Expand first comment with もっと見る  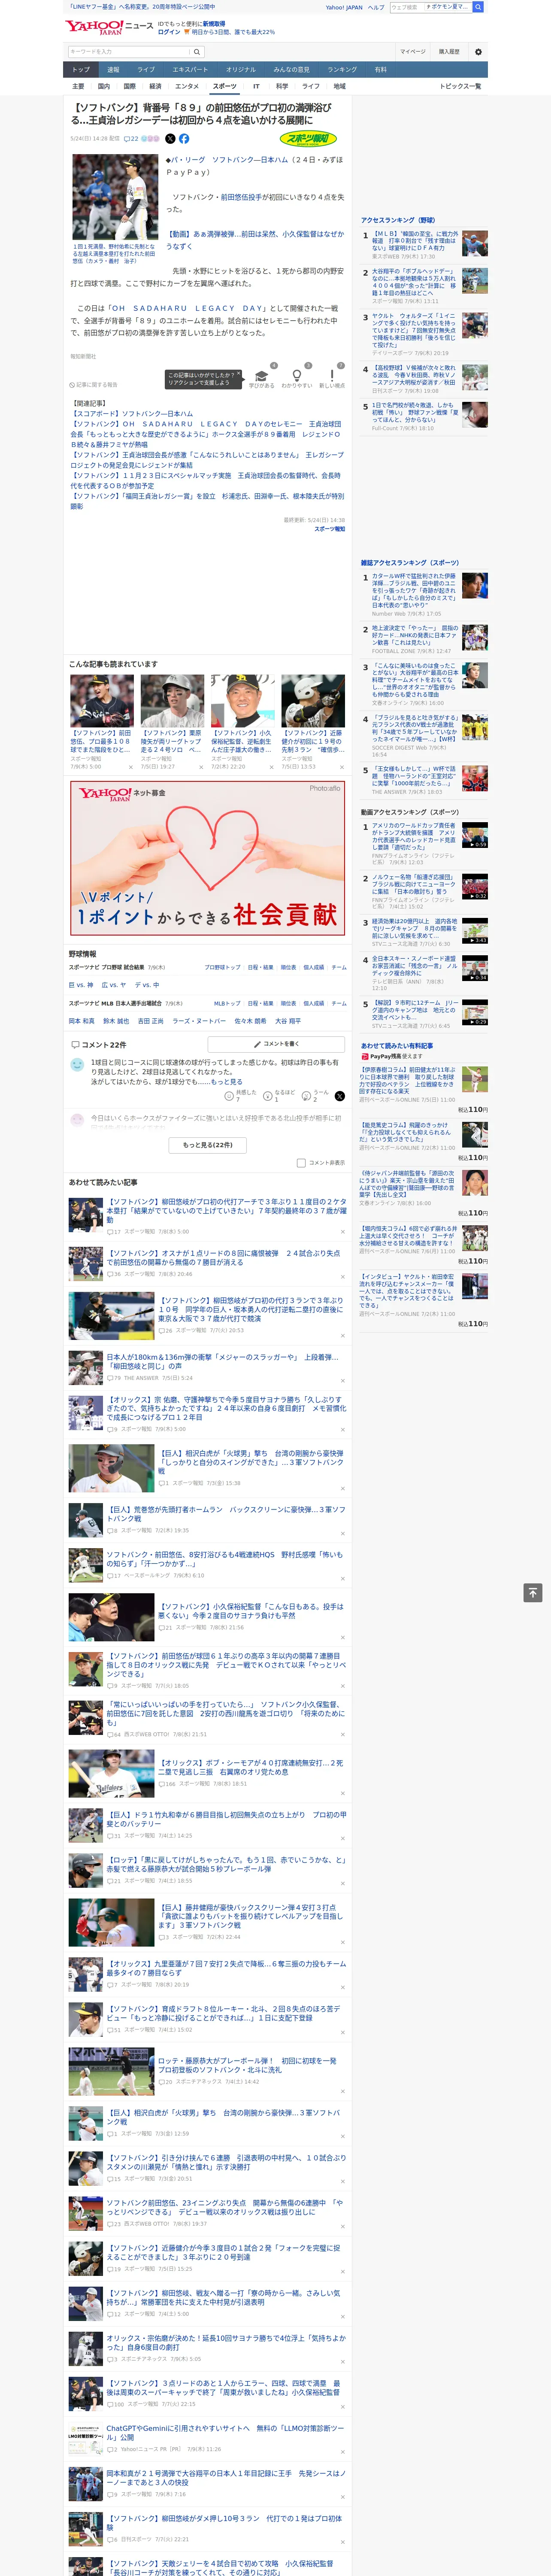[x=226, y=1082]
